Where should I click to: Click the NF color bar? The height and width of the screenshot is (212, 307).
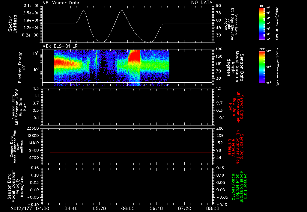262,23
